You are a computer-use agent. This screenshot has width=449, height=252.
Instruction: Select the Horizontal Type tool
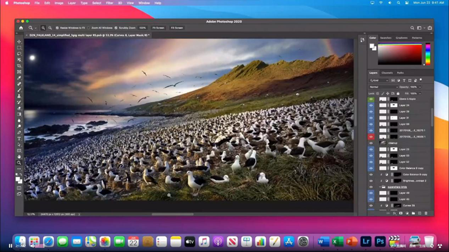19,139
